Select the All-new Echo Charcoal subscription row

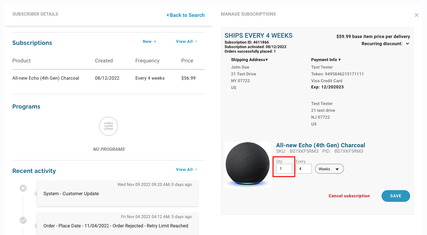108,78
